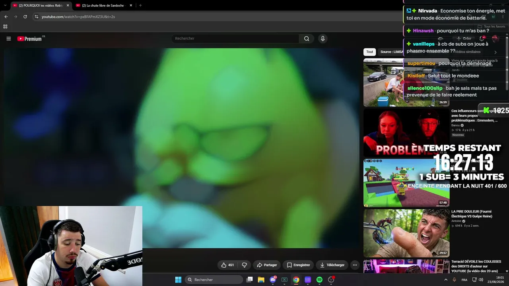Like the video with 451 likes

click(x=227, y=265)
